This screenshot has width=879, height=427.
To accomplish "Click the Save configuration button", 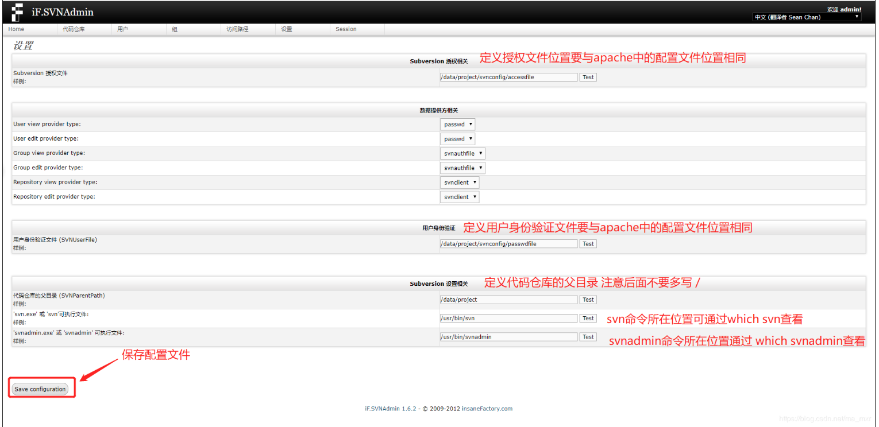I will coord(41,389).
